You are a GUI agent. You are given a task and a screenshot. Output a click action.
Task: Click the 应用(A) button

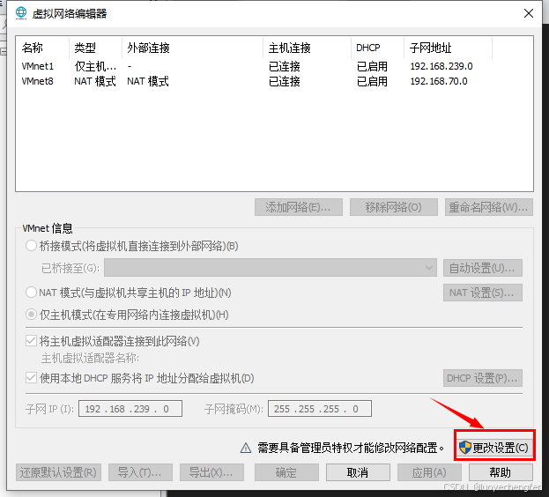tap(430, 472)
